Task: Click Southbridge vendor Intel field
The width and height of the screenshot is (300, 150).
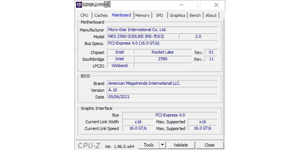Action: [120, 59]
